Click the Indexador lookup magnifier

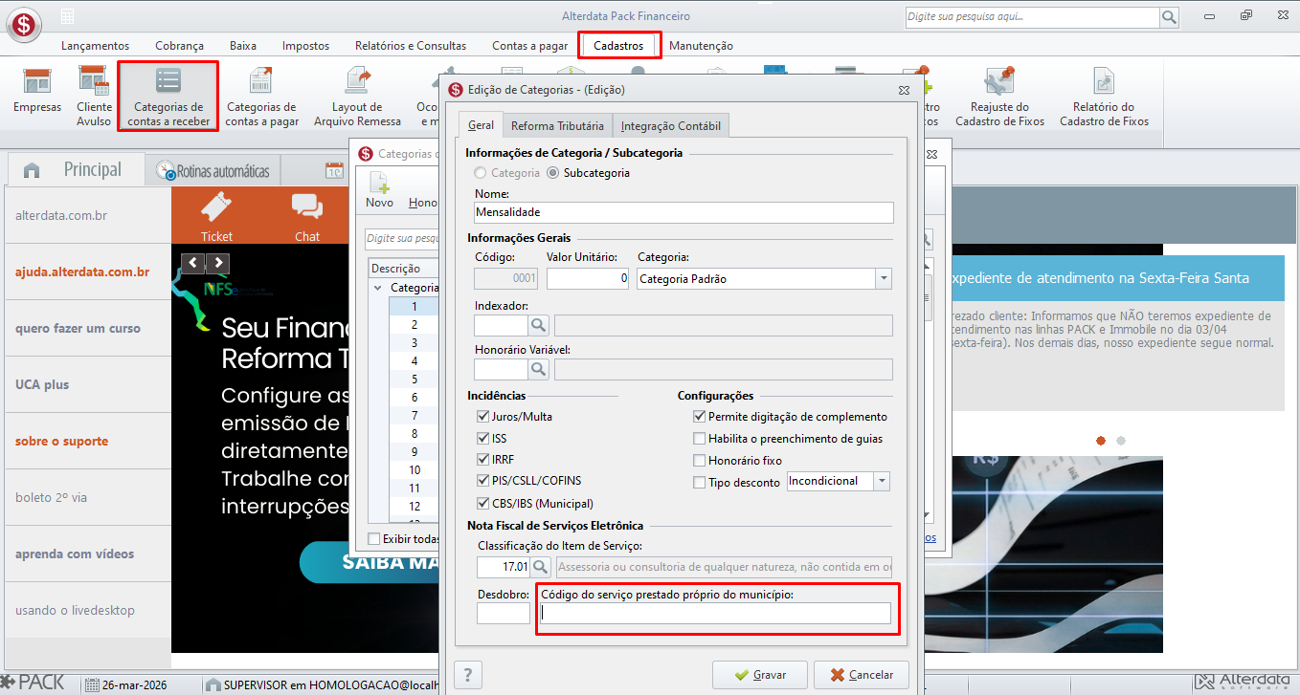pos(539,326)
